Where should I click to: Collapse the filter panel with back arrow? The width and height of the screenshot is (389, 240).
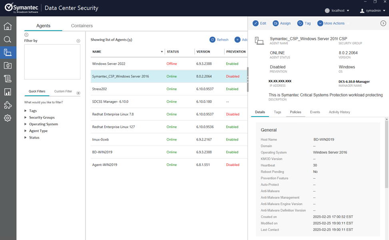click(x=26, y=35)
